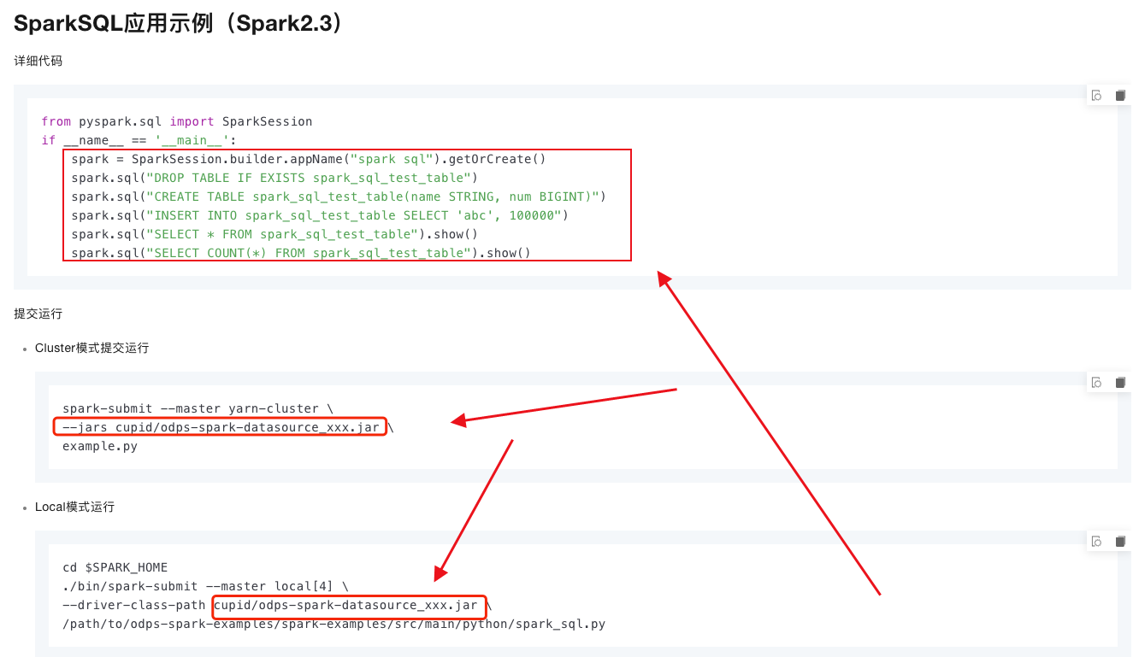Click the line 'from pyspark.sql import SparkSession'
This screenshot has width=1139, height=657.
(177, 121)
